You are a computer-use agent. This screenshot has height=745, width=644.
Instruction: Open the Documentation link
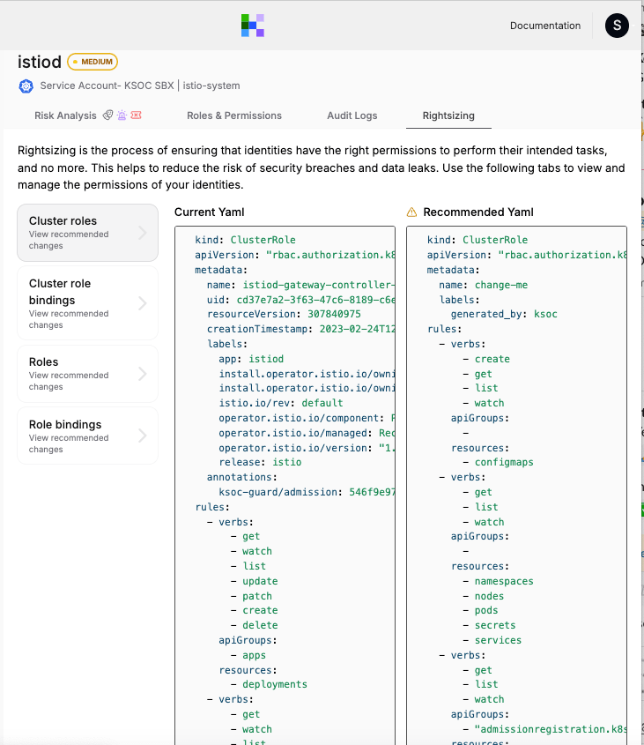point(545,26)
